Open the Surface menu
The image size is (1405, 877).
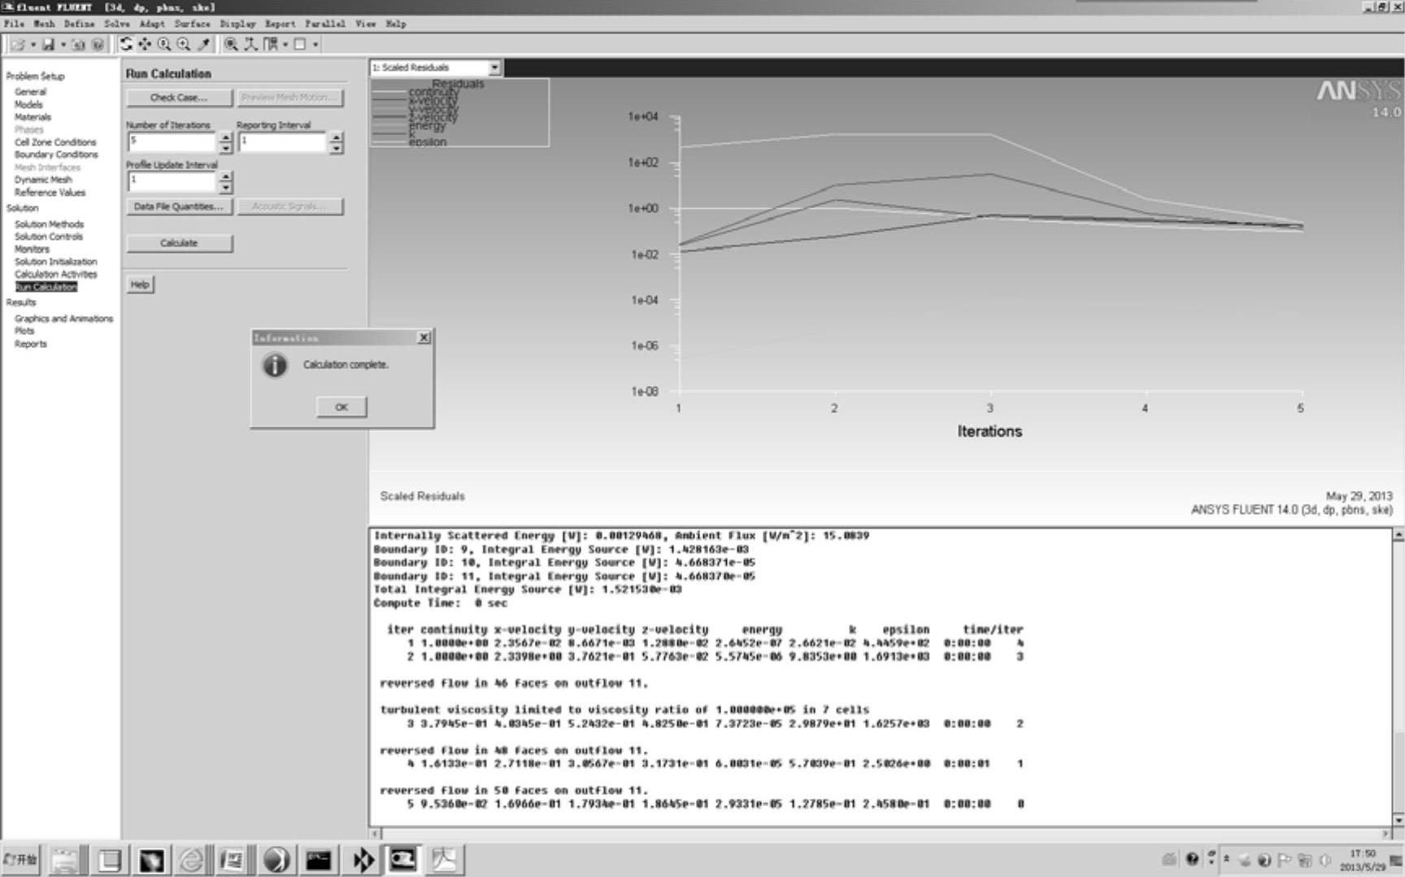tap(192, 24)
